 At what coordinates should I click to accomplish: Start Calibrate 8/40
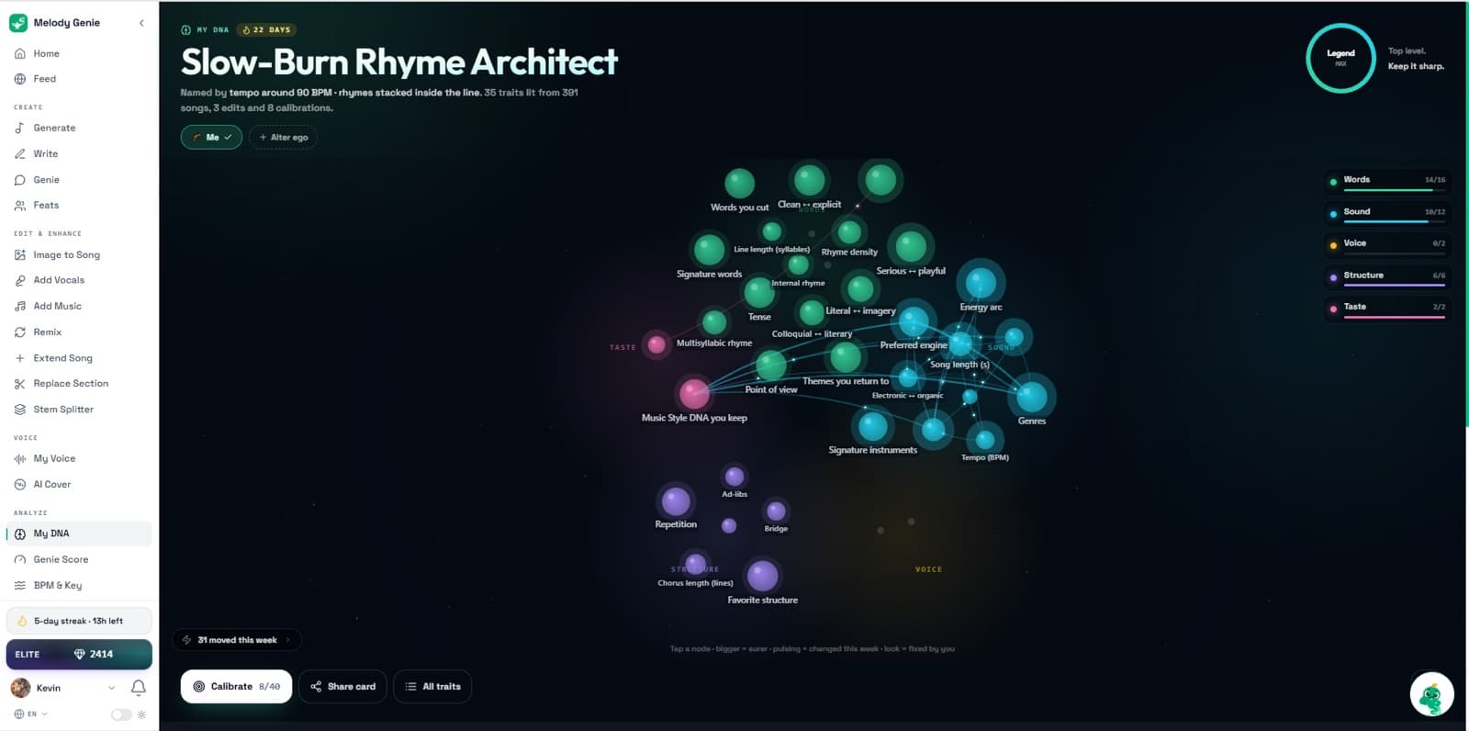point(236,686)
